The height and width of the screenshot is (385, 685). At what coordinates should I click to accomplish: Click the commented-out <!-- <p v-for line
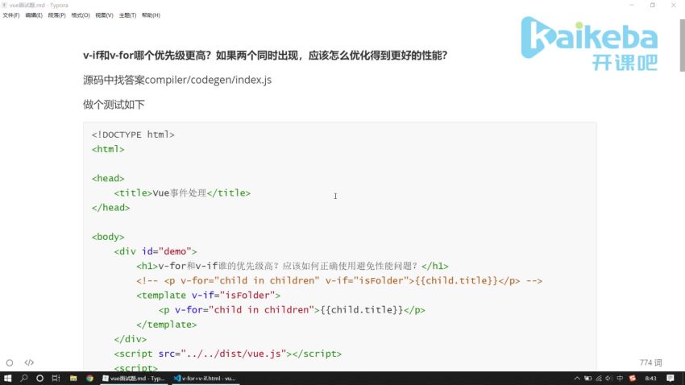[x=339, y=280]
